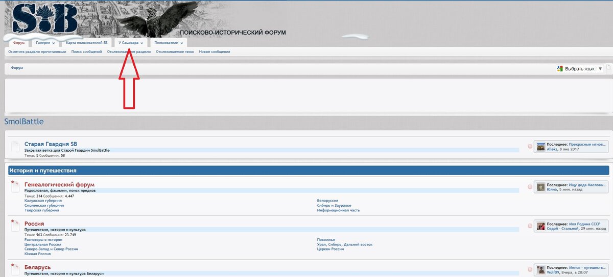Open Белоруссия subforum link
Screen dimensions: 613x277
click(327, 201)
